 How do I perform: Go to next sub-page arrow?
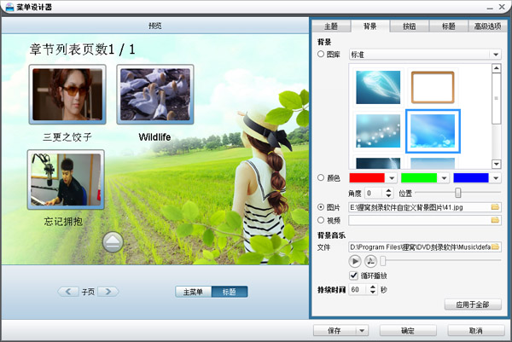coord(108,292)
